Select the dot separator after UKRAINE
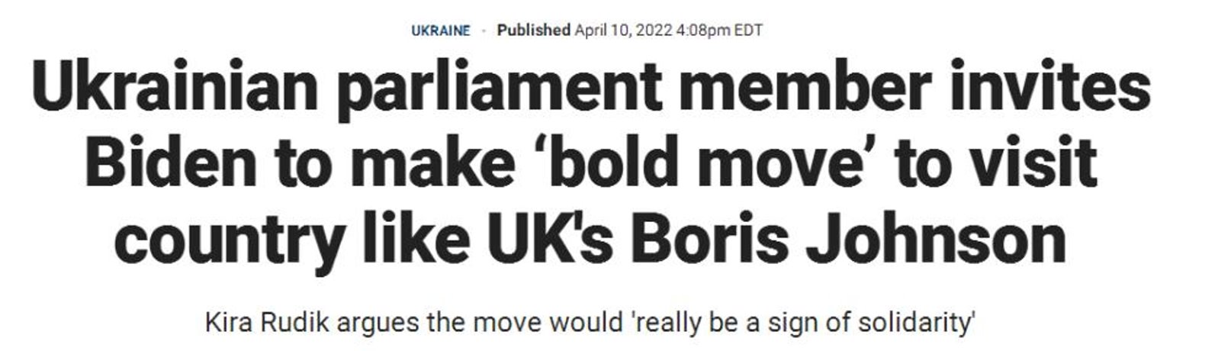The height and width of the screenshot is (351, 1231). (x=484, y=31)
